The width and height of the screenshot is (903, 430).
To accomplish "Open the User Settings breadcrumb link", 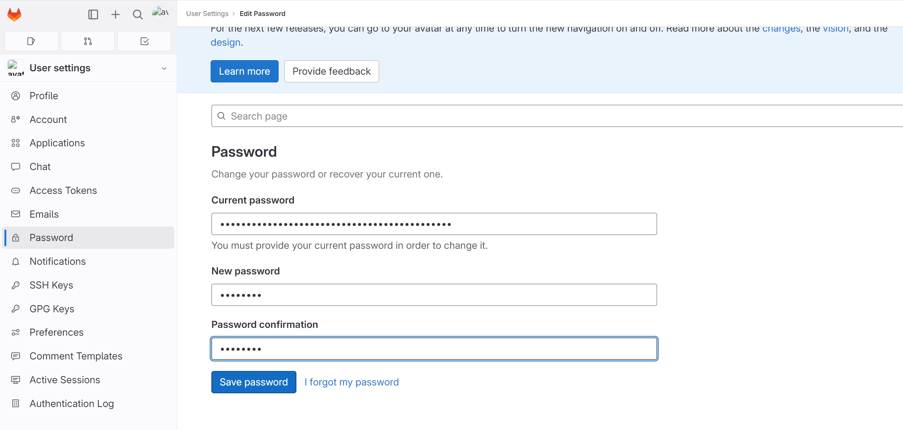I will click(x=207, y=14).
